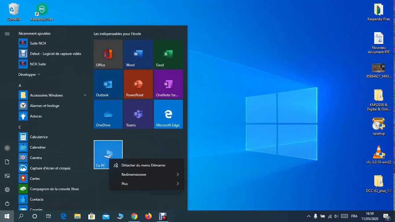Click the Start menu hamburger icon

point(7,34)
